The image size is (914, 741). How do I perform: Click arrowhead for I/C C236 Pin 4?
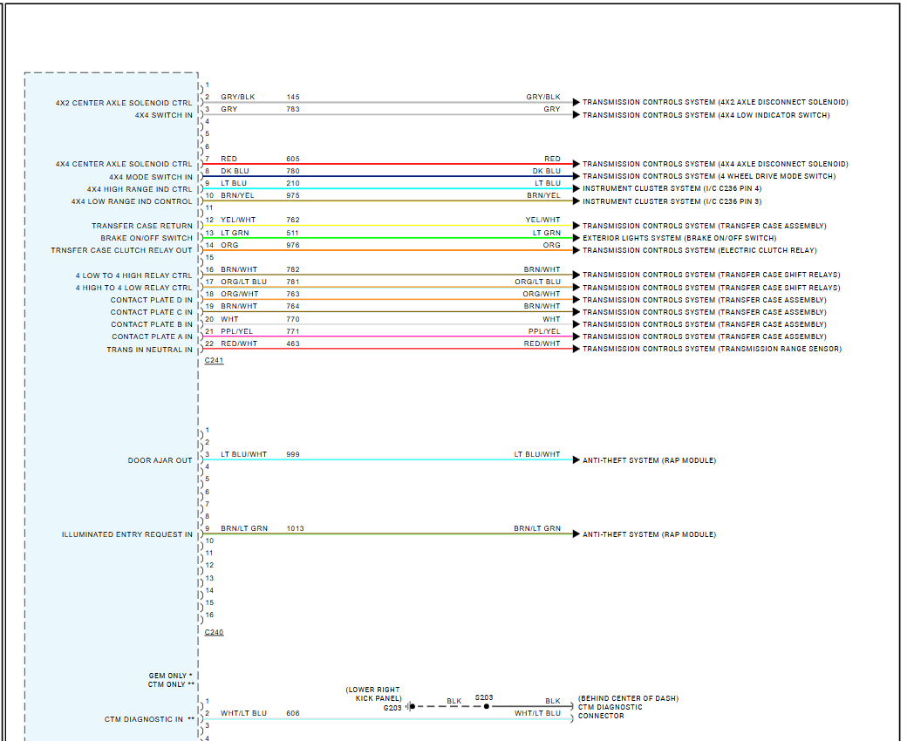(x=576, y=188)
